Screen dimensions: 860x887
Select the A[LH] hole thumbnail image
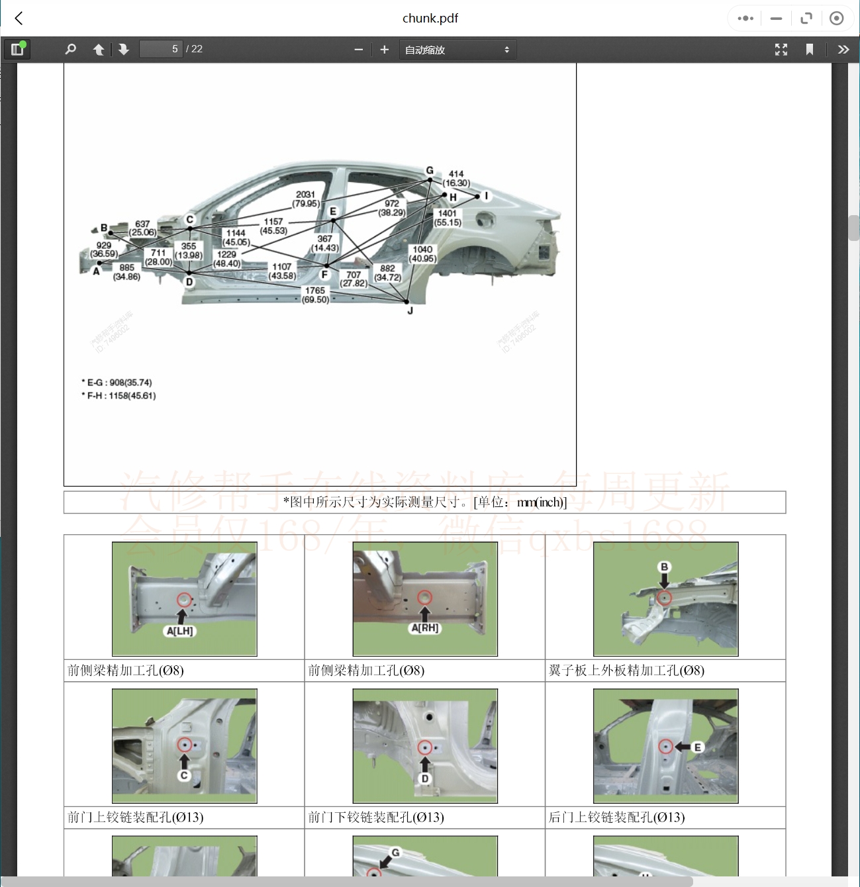(x=184, y=599)
